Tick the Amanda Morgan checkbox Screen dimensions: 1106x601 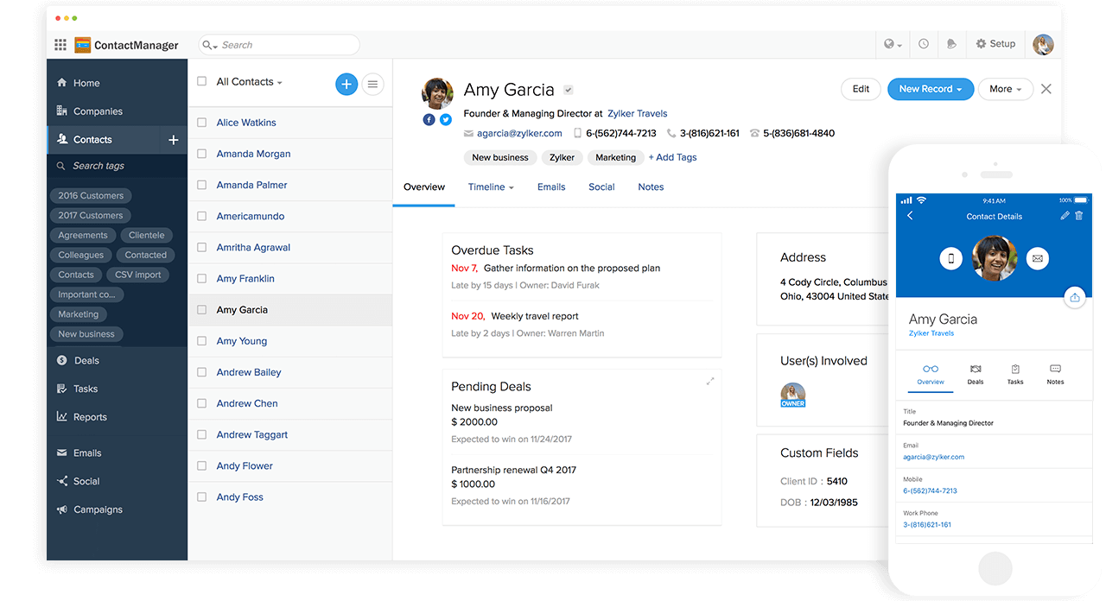[x=201, y=154]
